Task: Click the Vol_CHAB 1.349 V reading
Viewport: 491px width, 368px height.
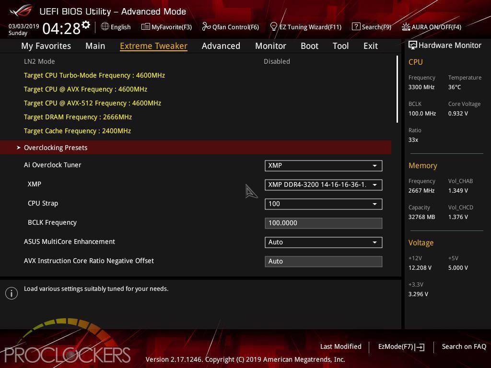Action: click(458, 191)
